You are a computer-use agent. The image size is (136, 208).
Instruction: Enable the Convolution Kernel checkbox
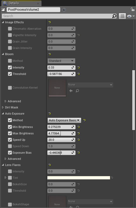point(10,88)
